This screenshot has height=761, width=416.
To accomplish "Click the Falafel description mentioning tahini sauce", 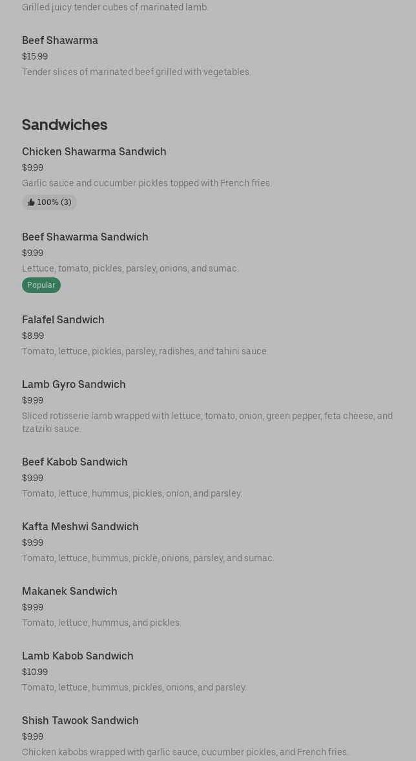I will (145, 351).
